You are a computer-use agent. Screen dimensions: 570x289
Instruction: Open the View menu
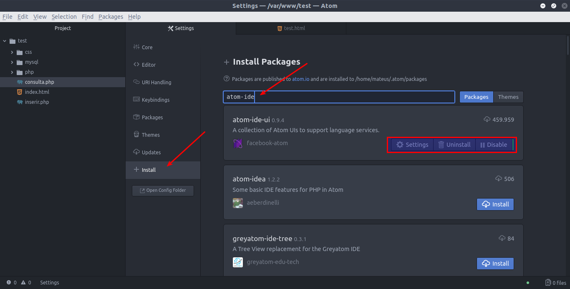tap(40, 17)
